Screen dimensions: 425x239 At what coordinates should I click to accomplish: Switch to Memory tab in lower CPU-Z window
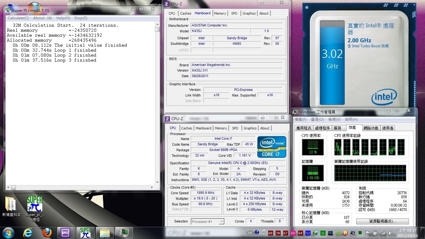(221, 128)
